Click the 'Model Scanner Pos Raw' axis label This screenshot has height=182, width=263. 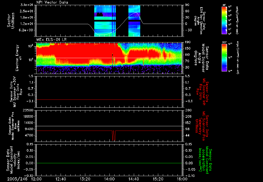click(x=14, y=126)
